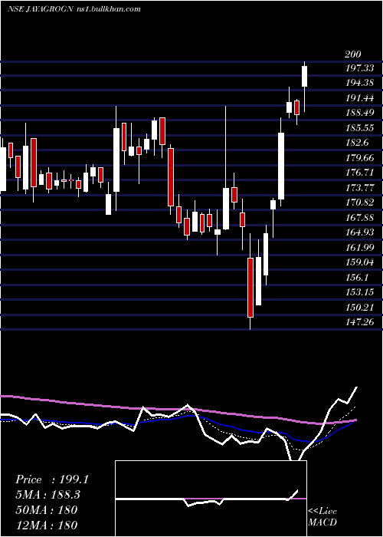383x537 pixels.
Task: Click the 188.49 price axis label
Action: pyautogui.click(x=359, y=113)
